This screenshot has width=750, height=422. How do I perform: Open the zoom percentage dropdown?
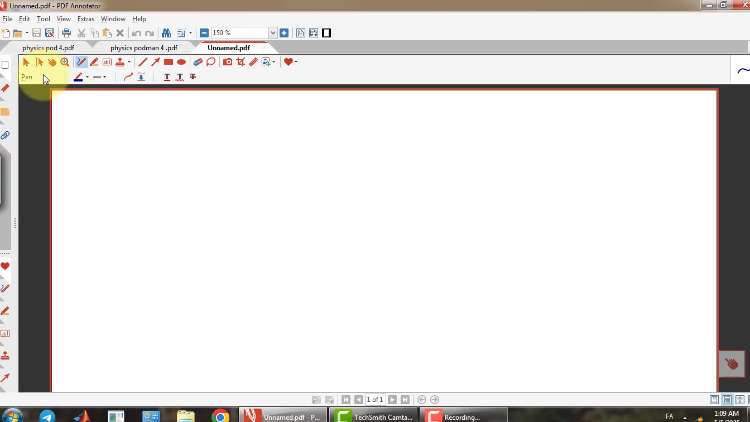[x=273, y=33]
